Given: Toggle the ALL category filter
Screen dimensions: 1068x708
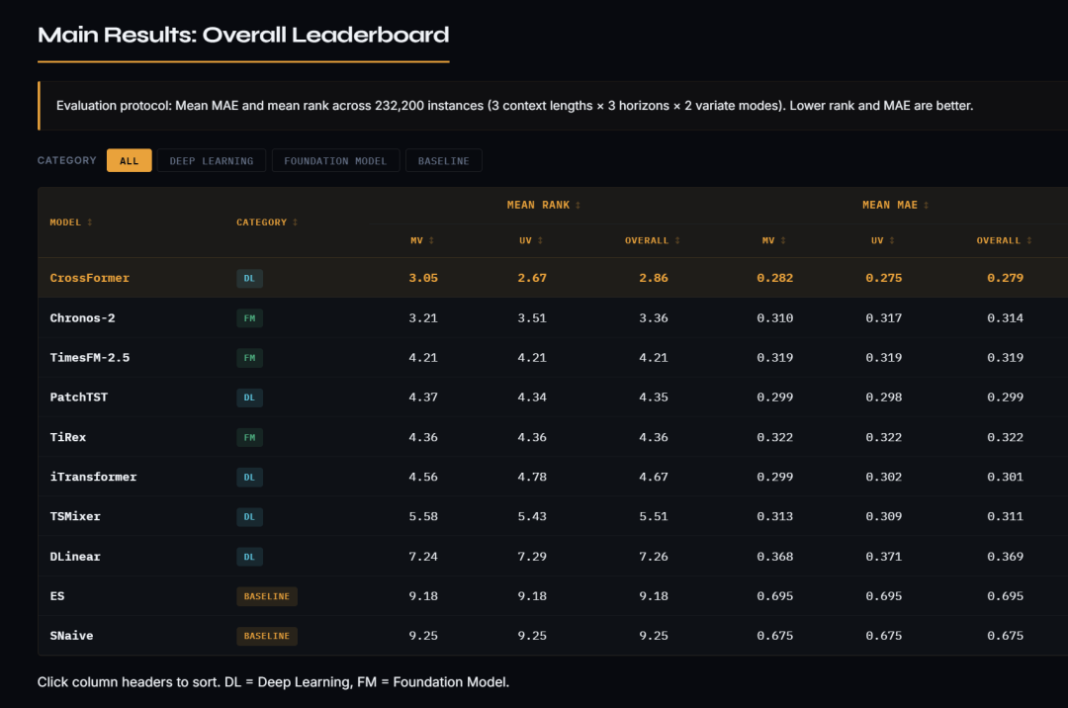Looking at the screenshot, I should click(129, 159).
